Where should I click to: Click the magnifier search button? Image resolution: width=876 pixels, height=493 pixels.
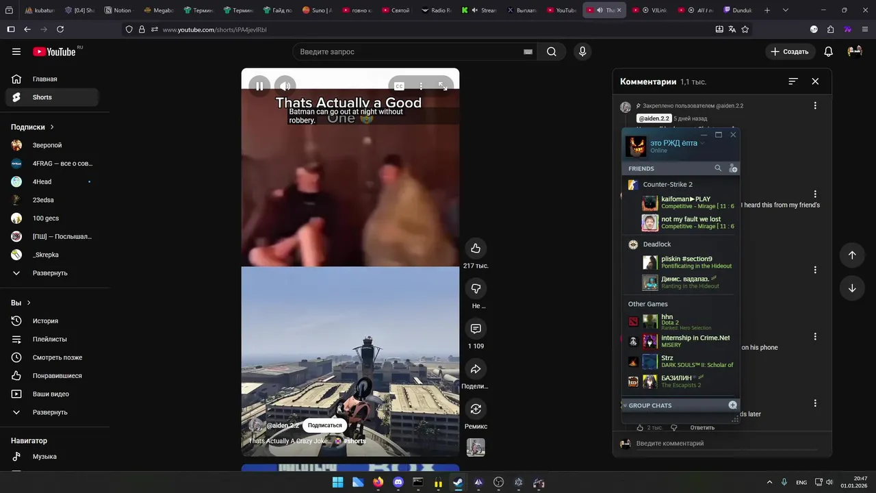tap(552, 51)
